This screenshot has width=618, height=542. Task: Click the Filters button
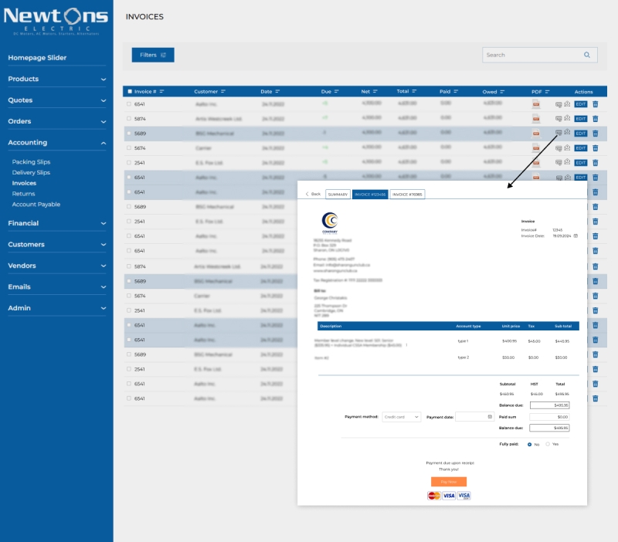tap(153, 55)
